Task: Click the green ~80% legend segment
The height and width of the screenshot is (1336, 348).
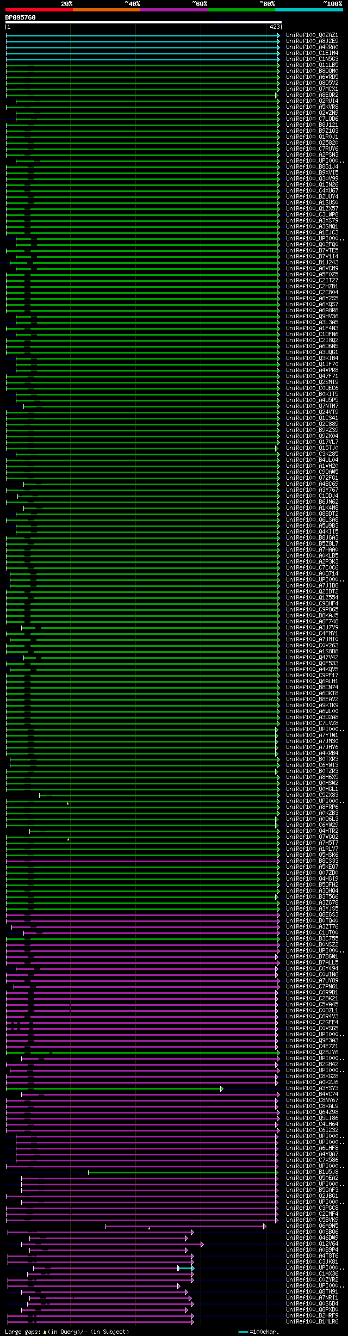Action: point(241,9)
